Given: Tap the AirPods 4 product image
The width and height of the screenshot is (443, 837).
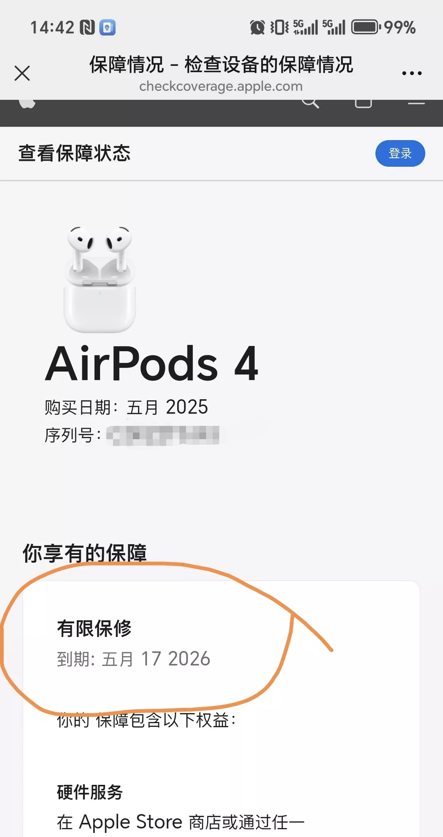Looking at the screenshot, I should (x=100, y=279).
